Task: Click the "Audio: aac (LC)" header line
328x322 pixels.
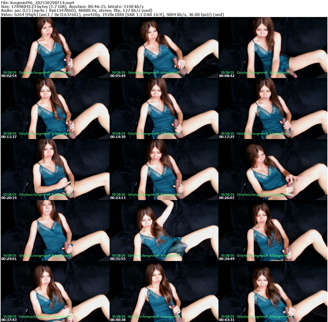Action: [77, 11]
